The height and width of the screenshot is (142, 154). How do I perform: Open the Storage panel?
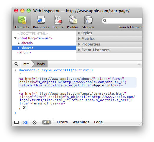[88, 22]
